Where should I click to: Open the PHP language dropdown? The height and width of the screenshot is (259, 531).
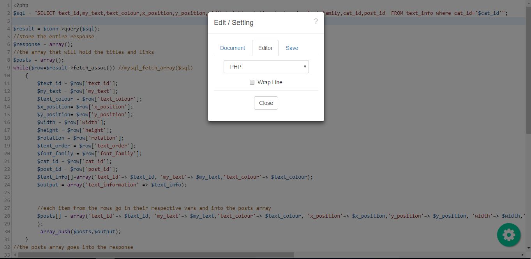click(x=266, y=67)
